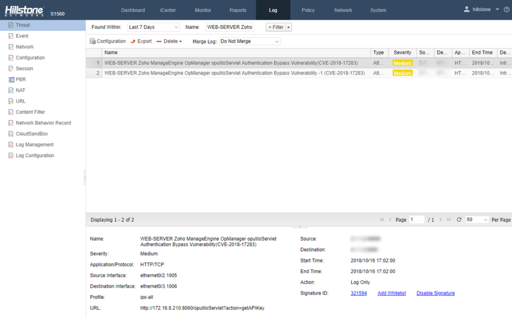
Task: Click the ethernet0/3.1006 destination interface value
Action: (x=159, y=286)
